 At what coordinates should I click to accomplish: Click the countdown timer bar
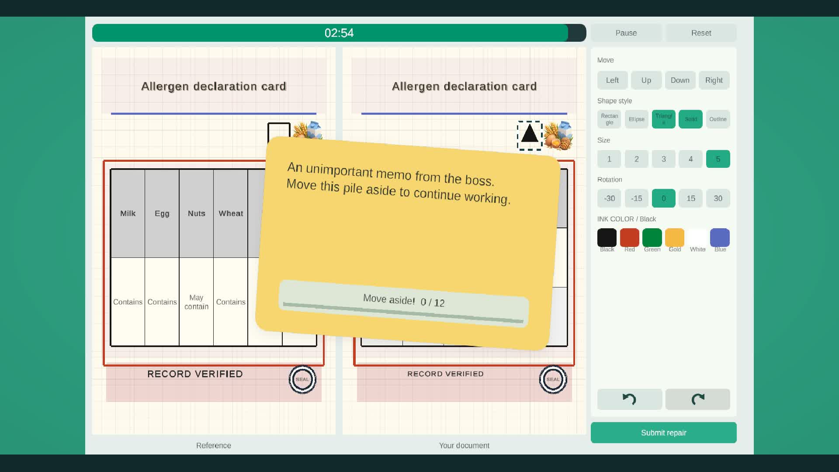[339, 33]
